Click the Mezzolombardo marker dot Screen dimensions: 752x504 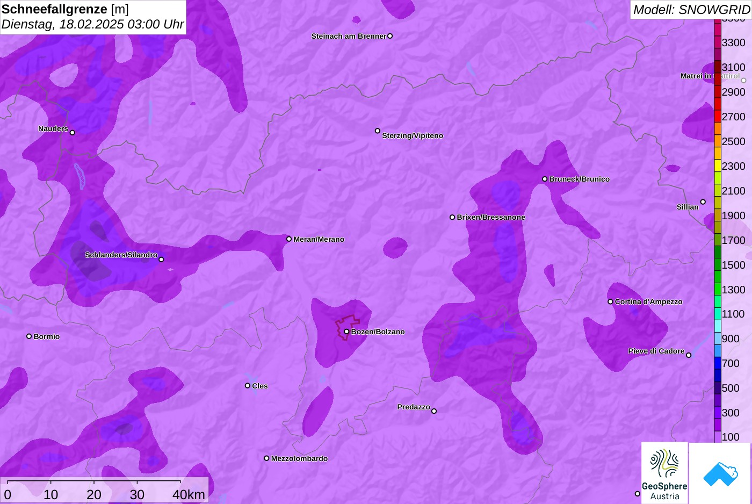266,458
